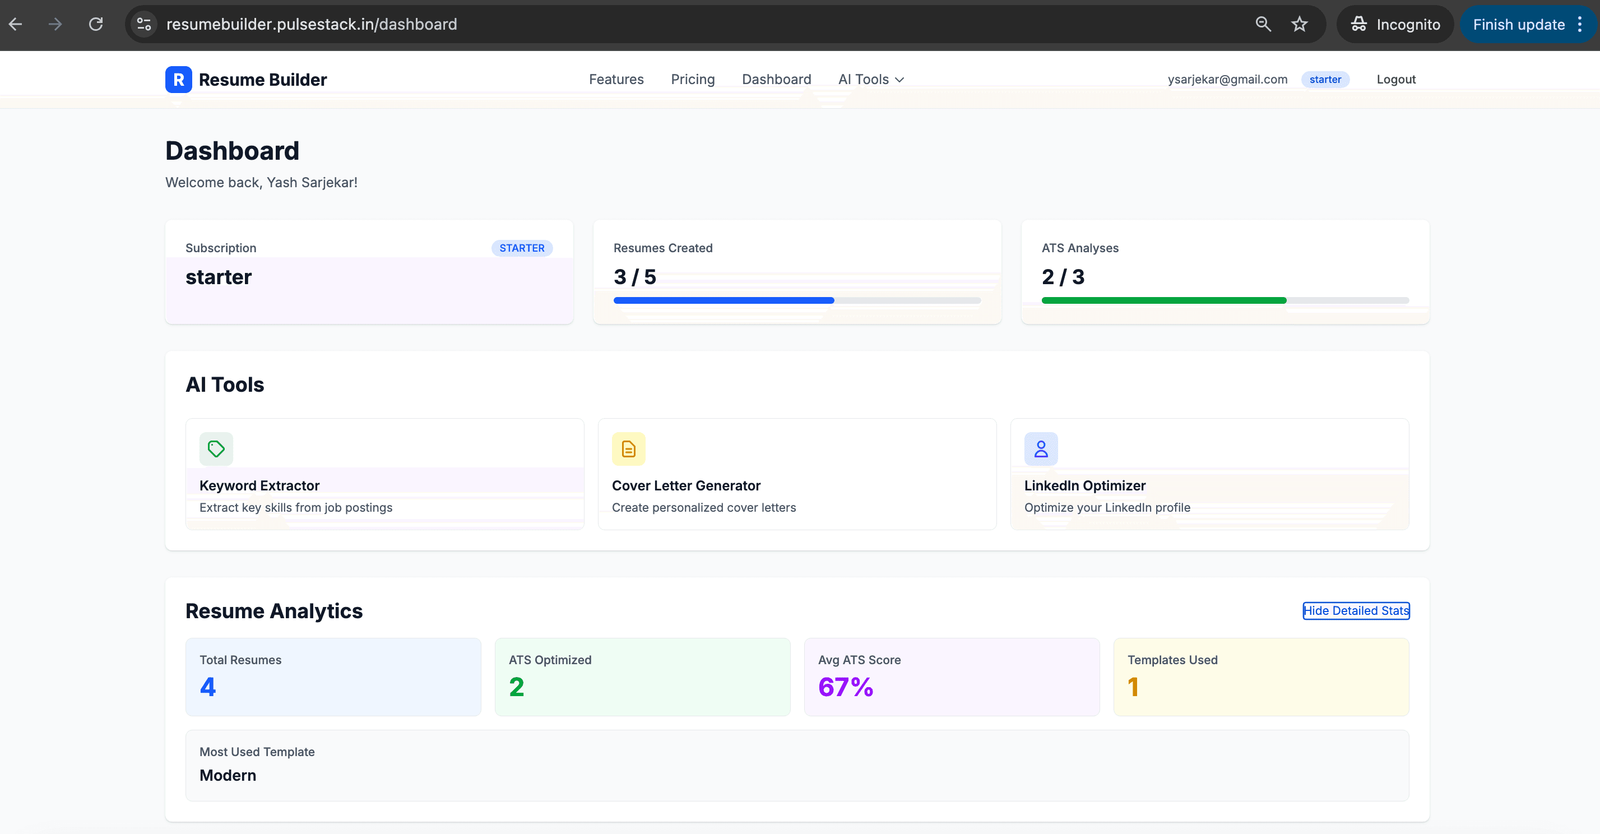Log out of Resume Builder
Viewport: 1600px width, 834px height.
point(1395,79)
